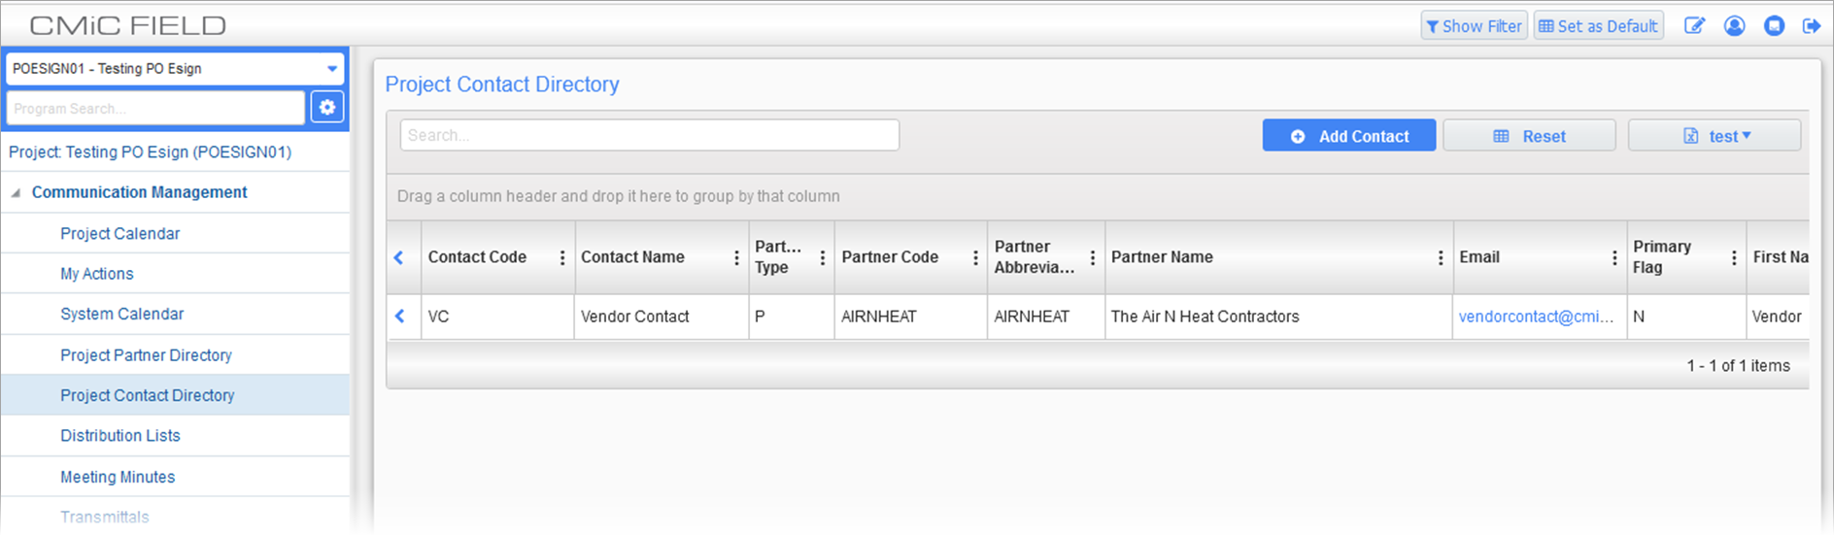Click the Set as Default button
This screenshot has width=1834, height=536.
click(x=1599, y=26)
